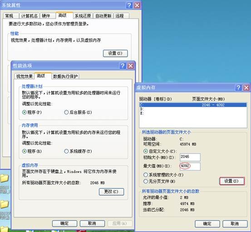The height and width of the screenshot is (232, 251).
Task: Click 取消 in Virtual Memory dialog
Action: click(x=235, y=224)
